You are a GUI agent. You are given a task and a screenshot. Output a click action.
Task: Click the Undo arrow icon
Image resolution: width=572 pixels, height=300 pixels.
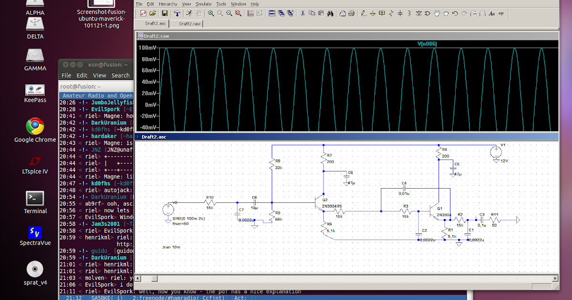pos(455,13)
